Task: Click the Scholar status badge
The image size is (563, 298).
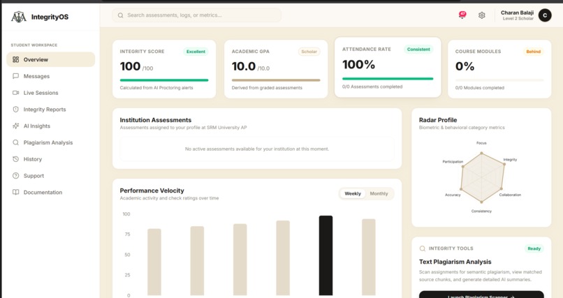Action: point(309,52)
